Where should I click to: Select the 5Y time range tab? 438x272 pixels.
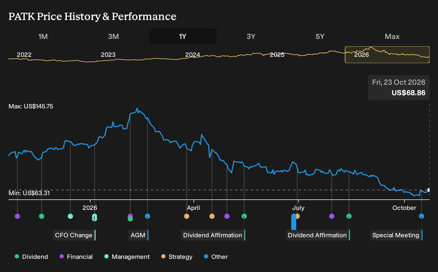[x=320, y=36]
